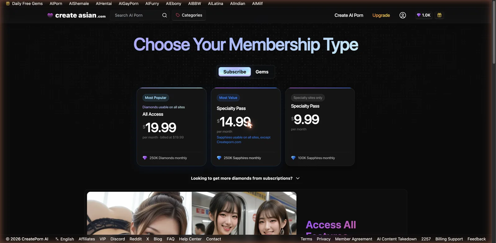Viewport: 496px width, 243px height.
Task: Open the AIIndian top menu link
Action: coord(237,3)
